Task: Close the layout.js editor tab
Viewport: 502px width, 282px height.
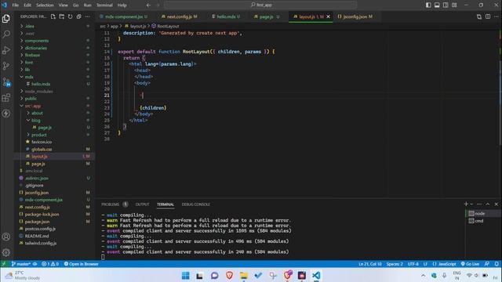Action: (328, 16)
